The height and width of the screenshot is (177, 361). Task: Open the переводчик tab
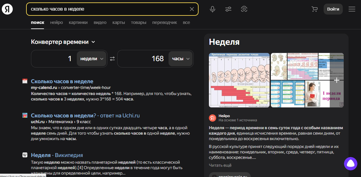click(x=164, y=22)
